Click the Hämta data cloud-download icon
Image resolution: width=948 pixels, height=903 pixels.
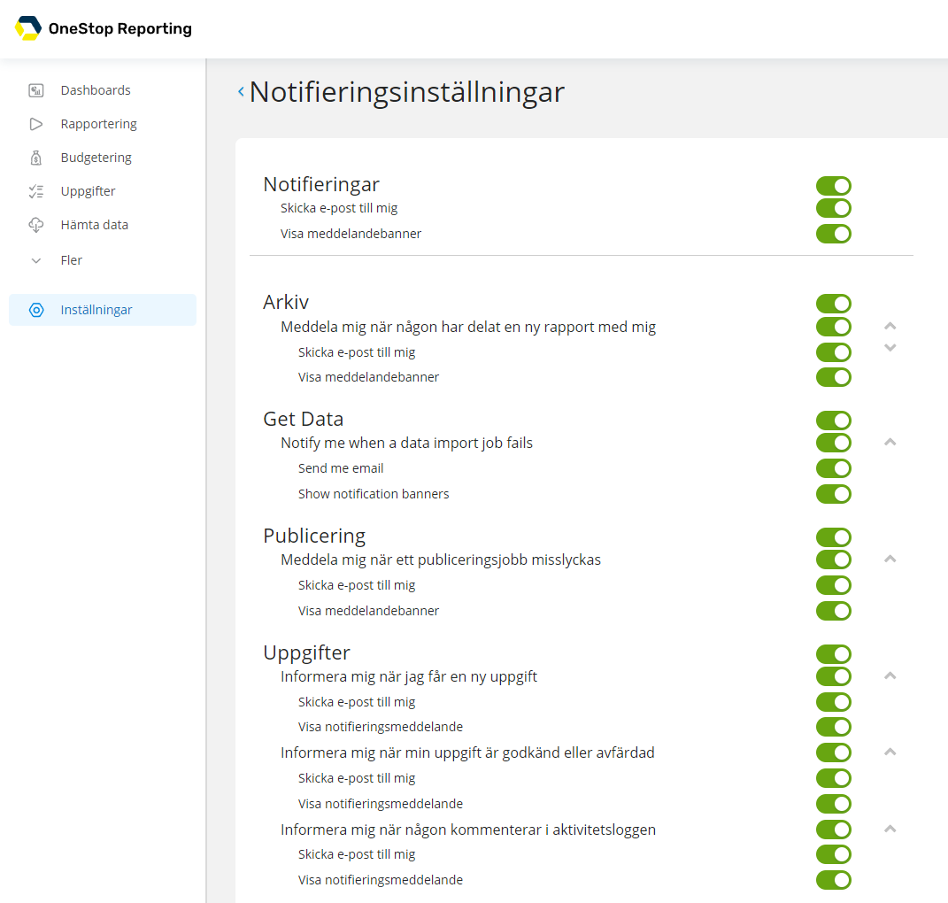coord(36,224)
